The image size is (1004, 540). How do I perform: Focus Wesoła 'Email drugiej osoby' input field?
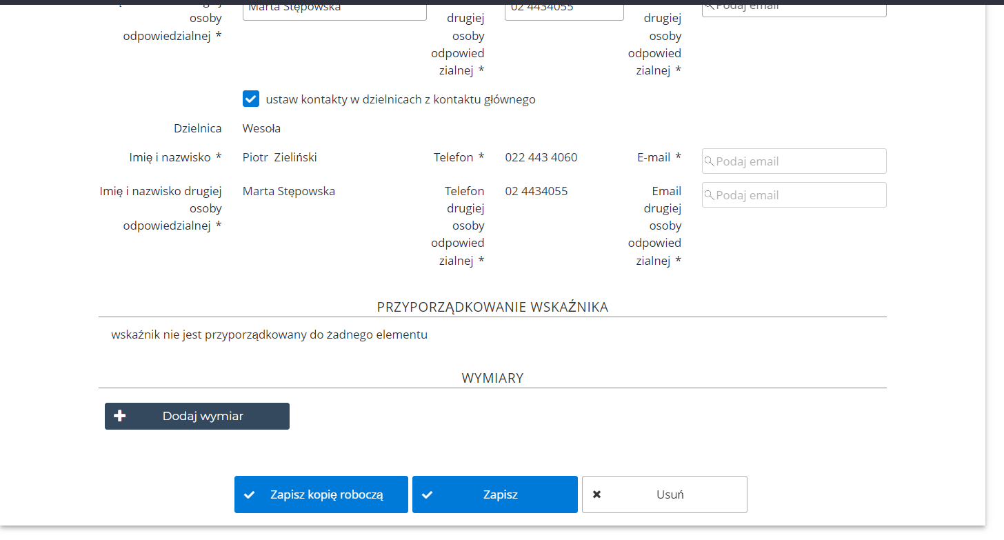point(800,195)
